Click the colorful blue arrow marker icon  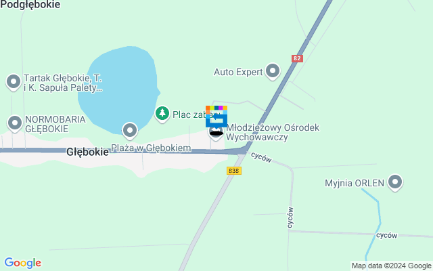click(x=216, y=116)
